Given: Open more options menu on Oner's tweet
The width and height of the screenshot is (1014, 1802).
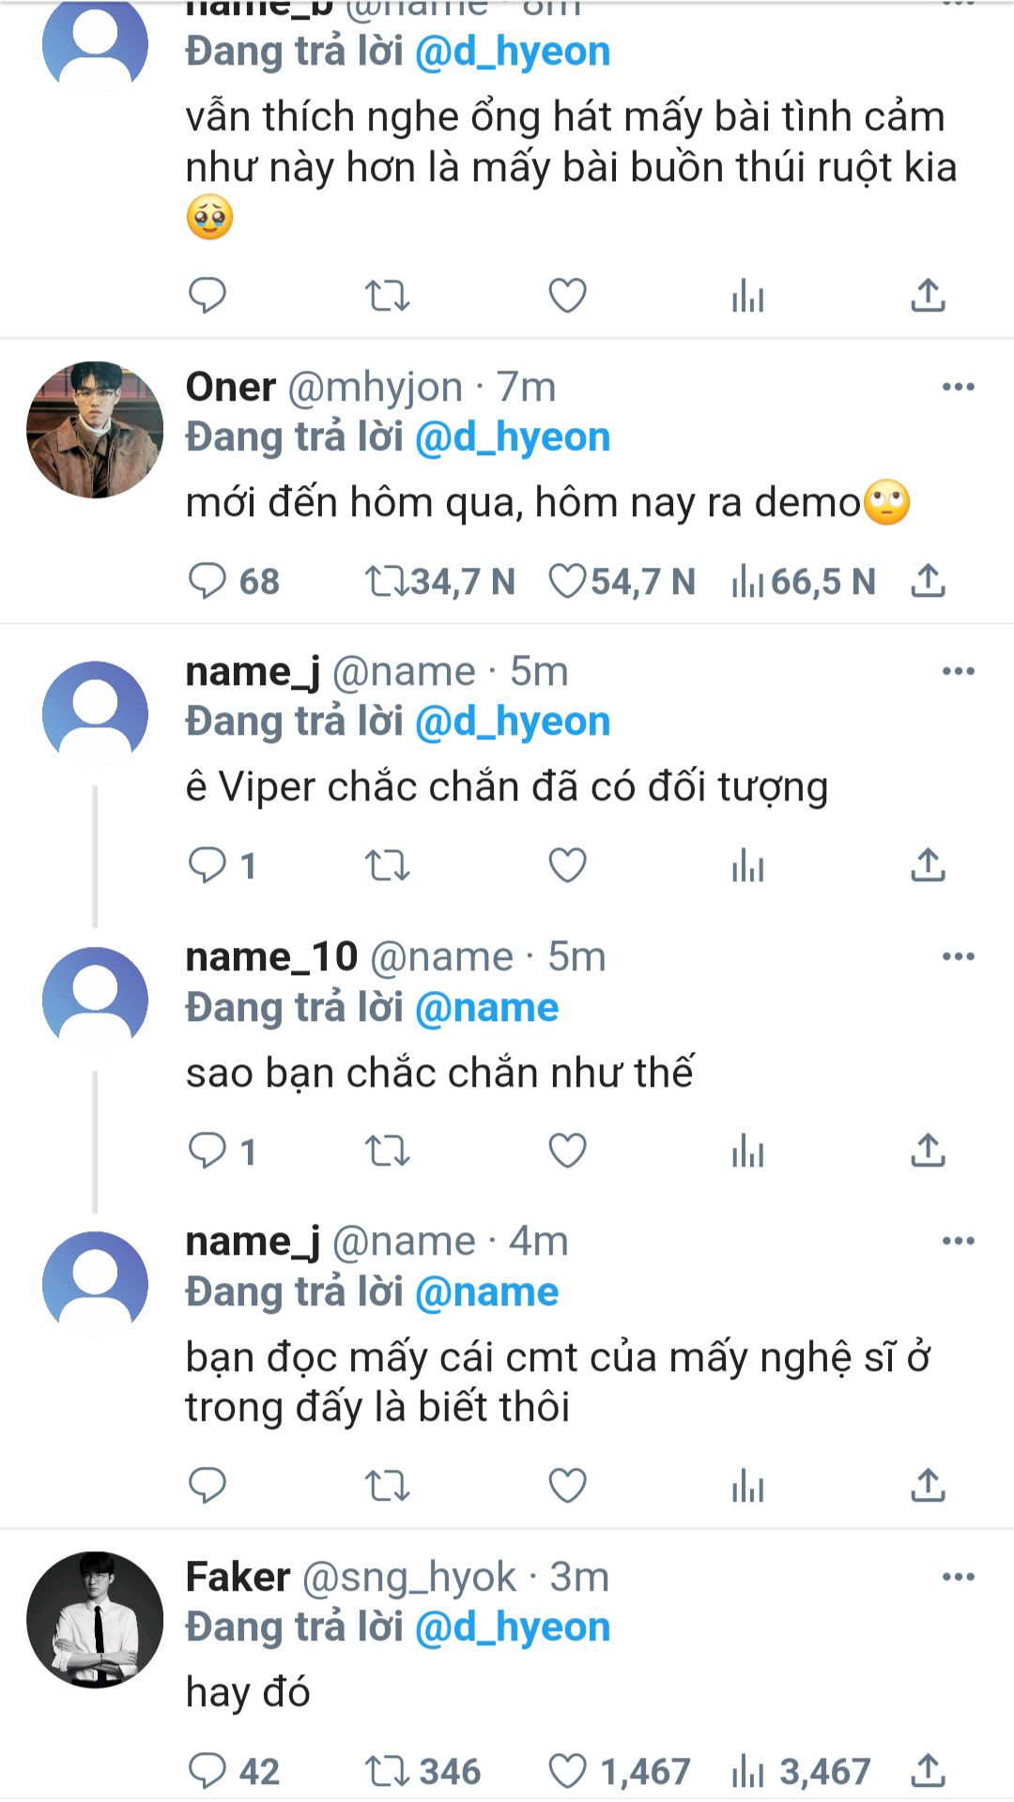Looking at the screenshot, I should click(958, 387).
